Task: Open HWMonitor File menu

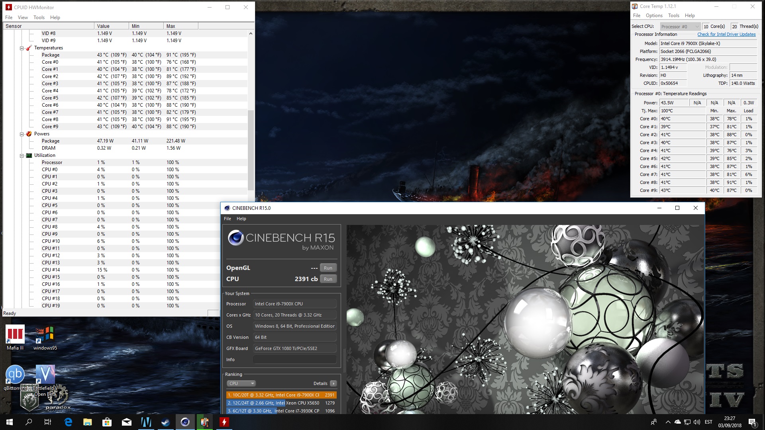Action: [x=9, y=18]
